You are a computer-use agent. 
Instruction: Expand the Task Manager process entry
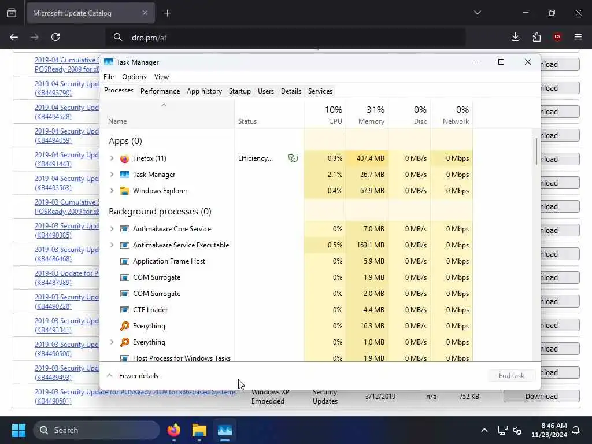(112, 175)
